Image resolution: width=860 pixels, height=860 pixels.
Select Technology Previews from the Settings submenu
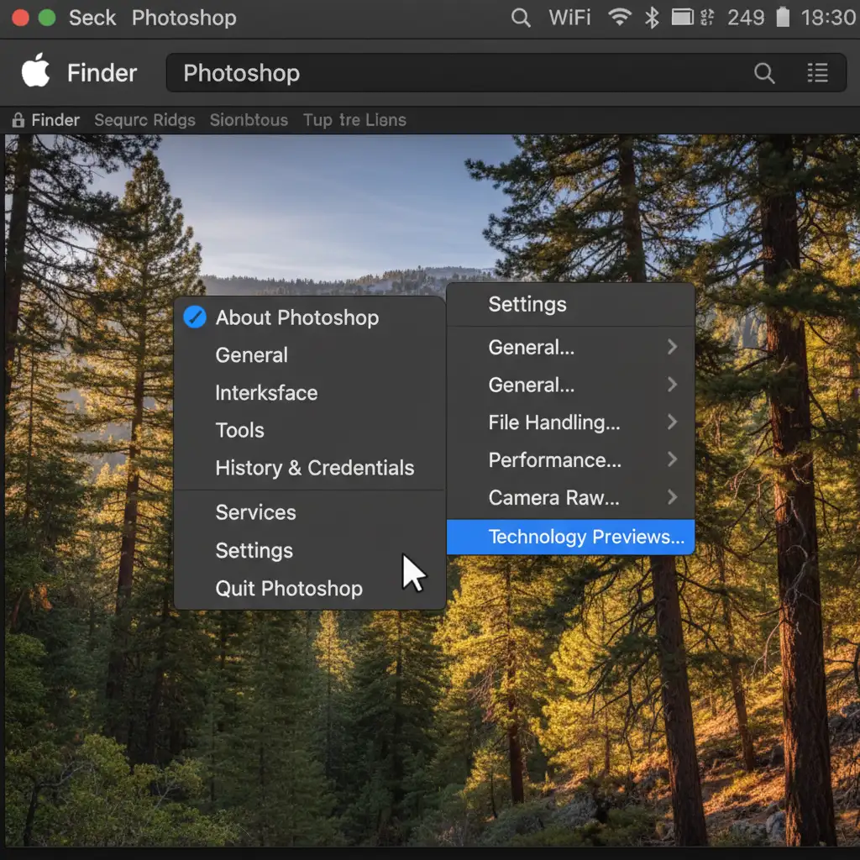point(585,537)
